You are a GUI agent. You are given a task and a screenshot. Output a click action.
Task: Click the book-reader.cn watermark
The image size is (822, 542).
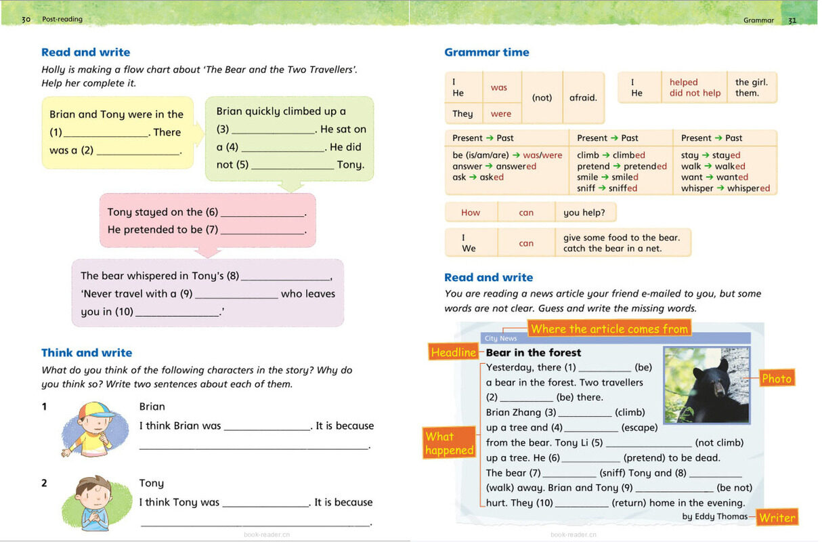click(x=266, y=534)
